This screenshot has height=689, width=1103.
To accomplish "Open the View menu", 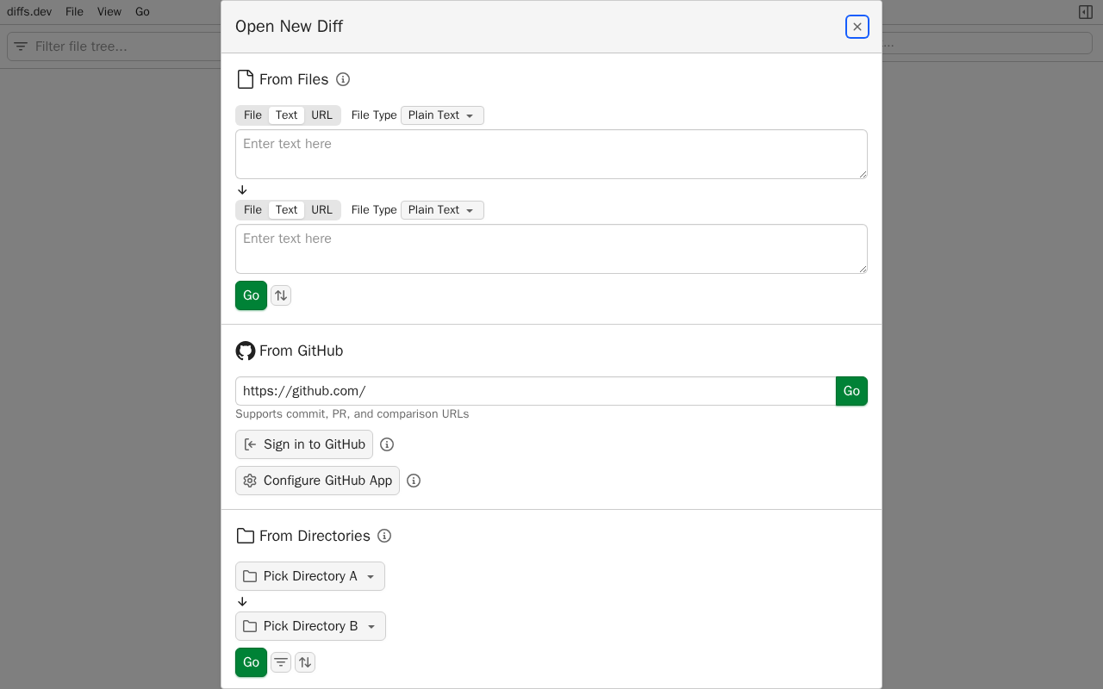I will [109, 12].
